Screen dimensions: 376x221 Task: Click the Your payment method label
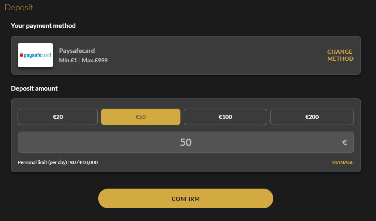tap(43, 26)
